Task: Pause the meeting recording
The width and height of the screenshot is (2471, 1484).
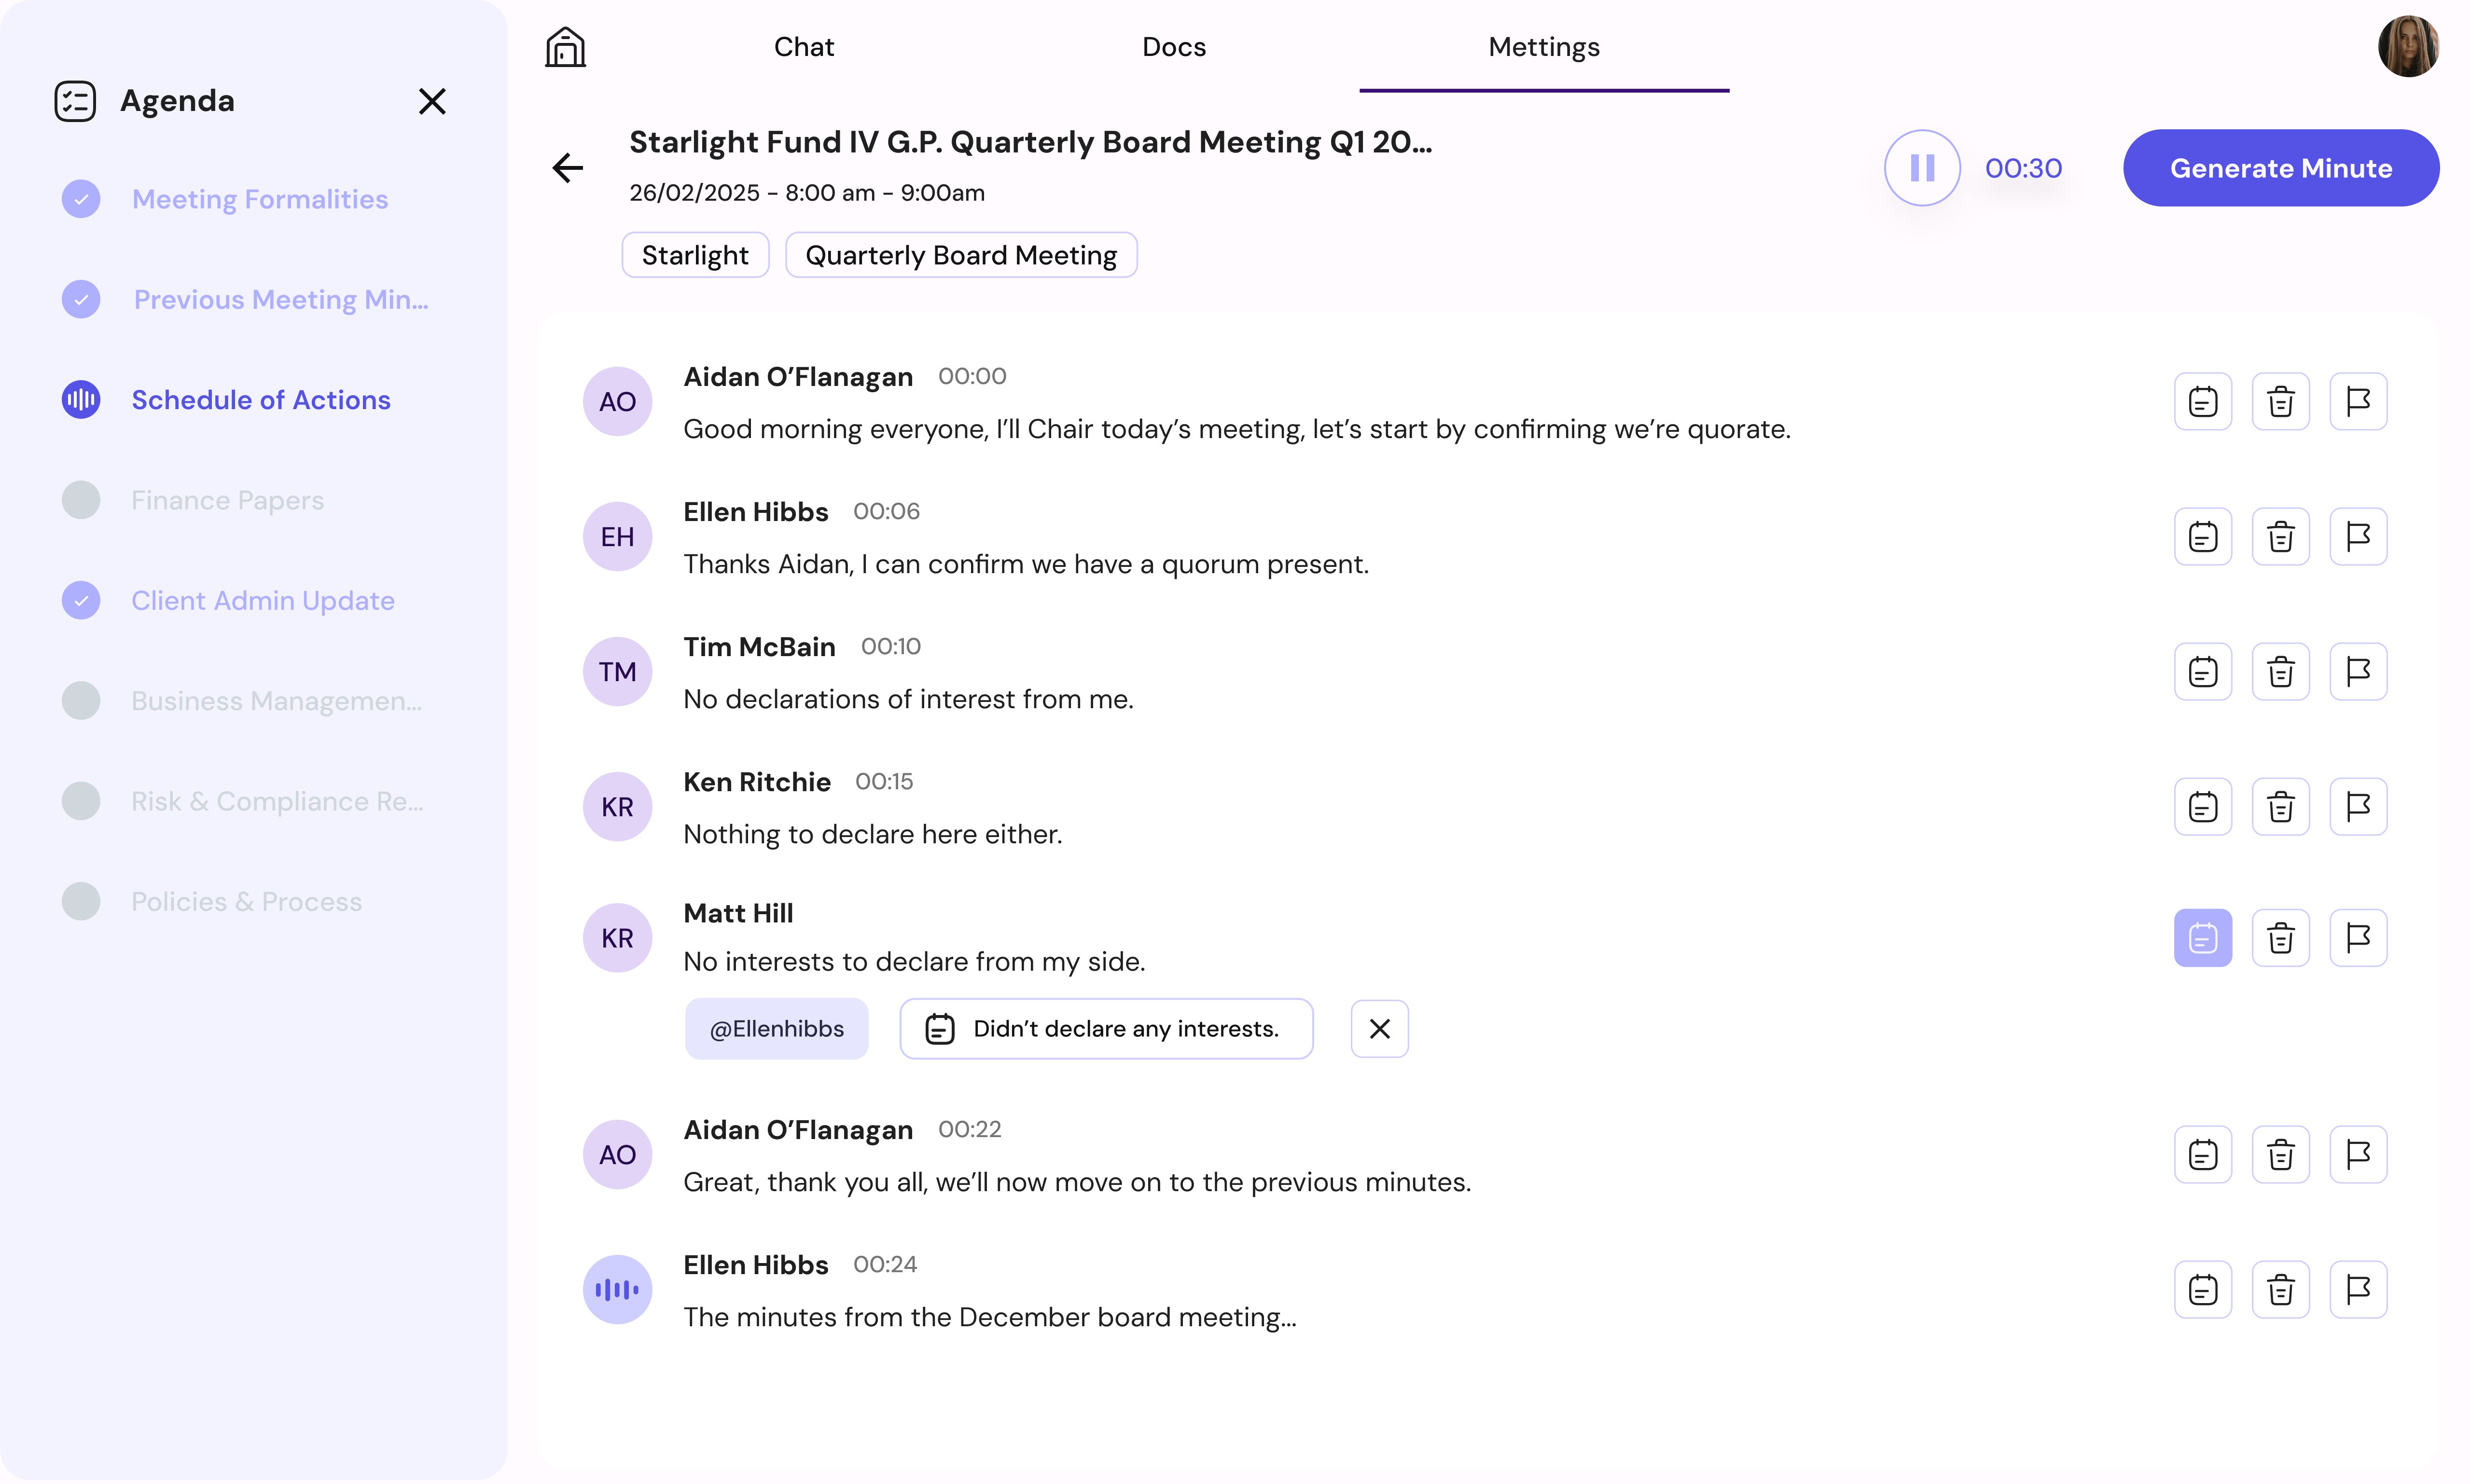Action: (1922, 168)
